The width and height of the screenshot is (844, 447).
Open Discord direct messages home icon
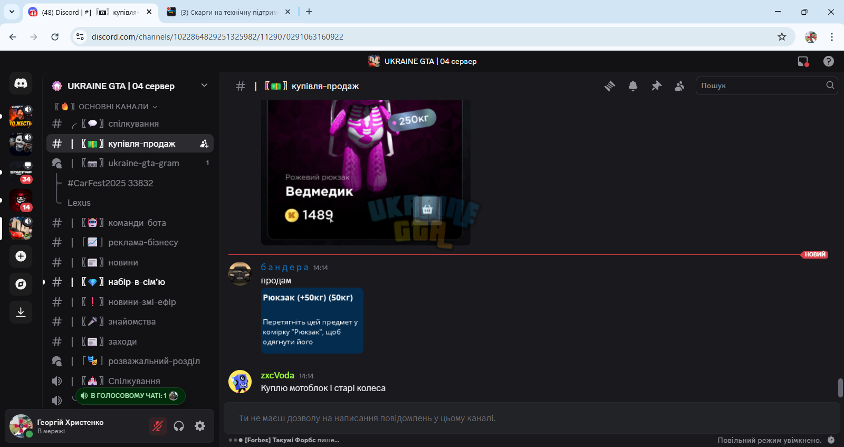[21, 83]
